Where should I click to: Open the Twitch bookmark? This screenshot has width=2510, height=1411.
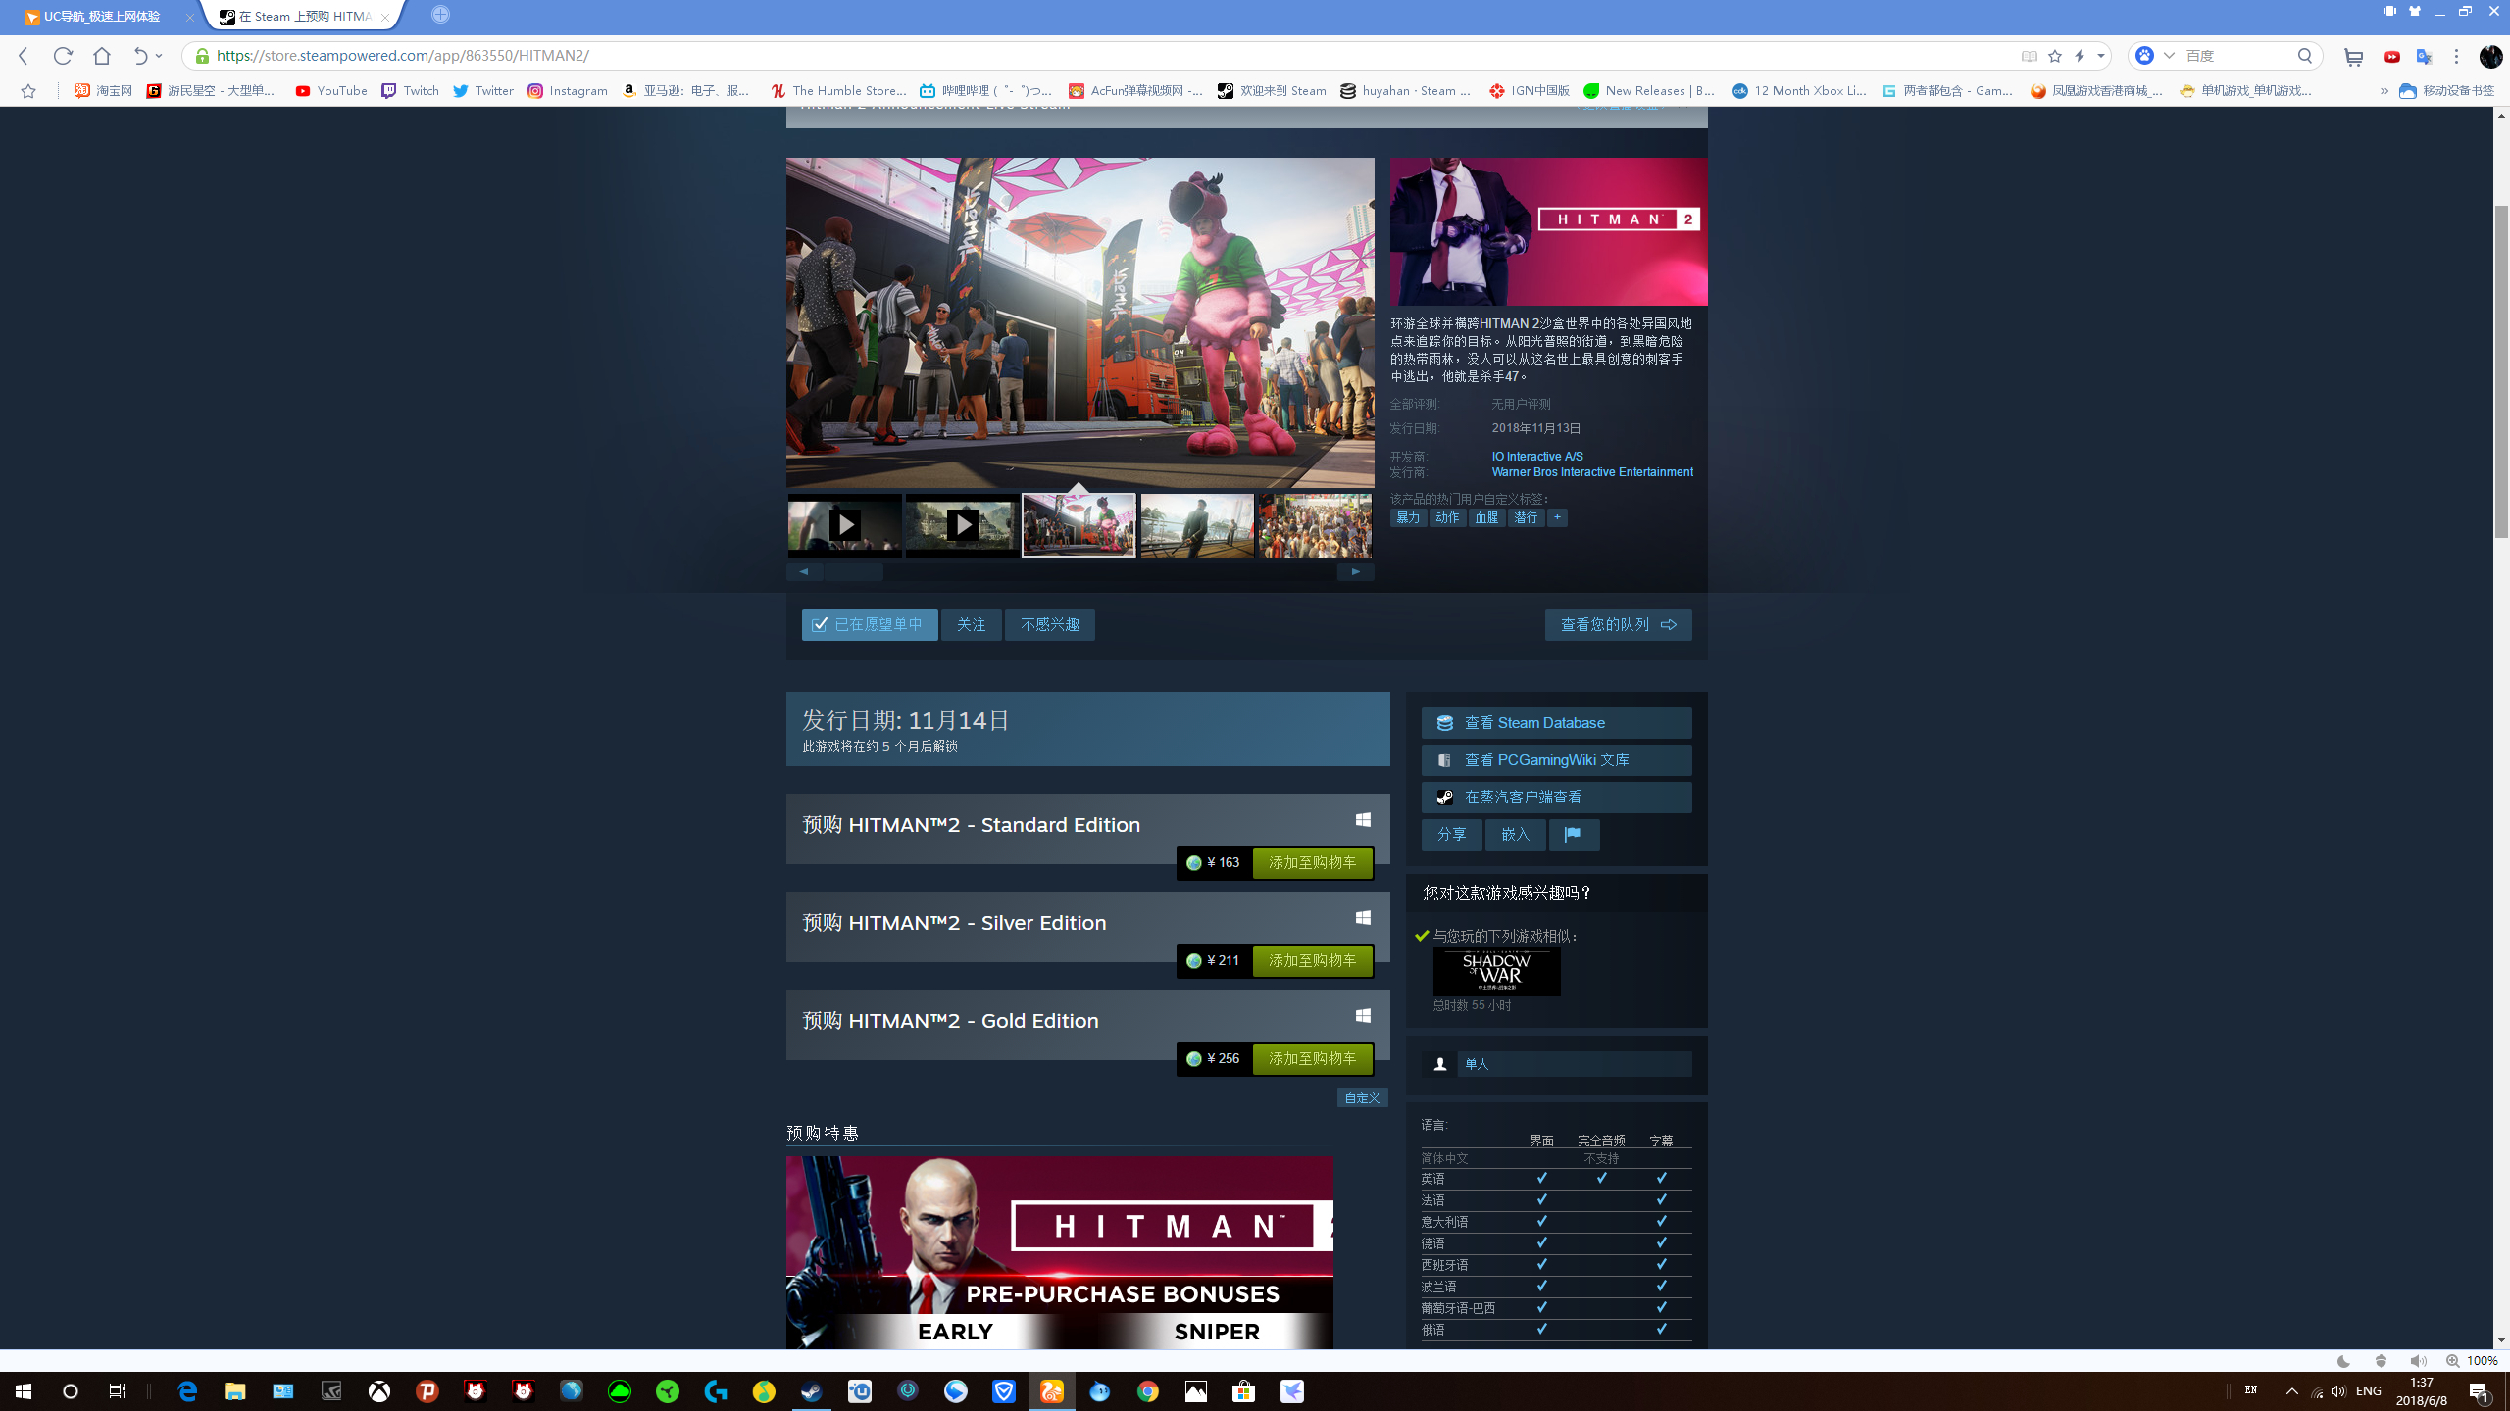[x=410, y=91]
